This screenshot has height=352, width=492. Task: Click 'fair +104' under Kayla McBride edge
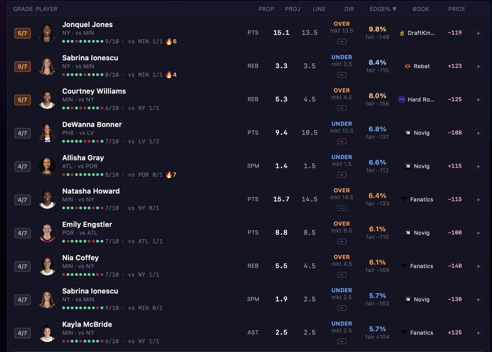point(377,337)
